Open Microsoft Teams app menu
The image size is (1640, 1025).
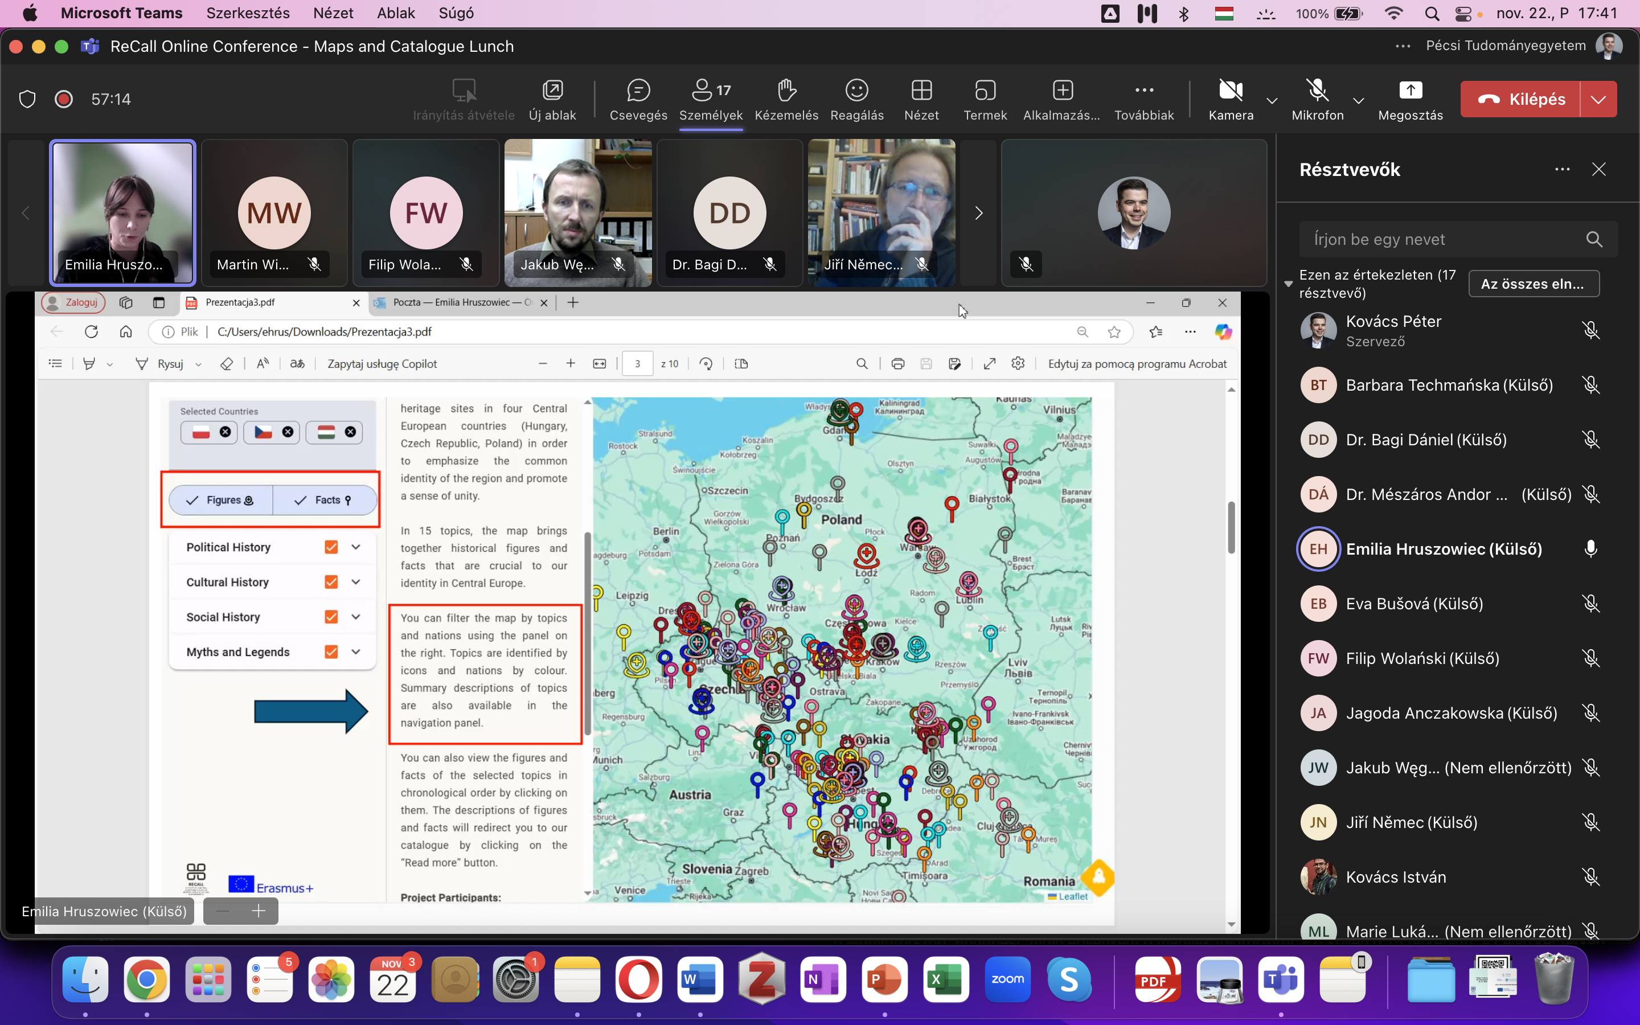[121, 13]
